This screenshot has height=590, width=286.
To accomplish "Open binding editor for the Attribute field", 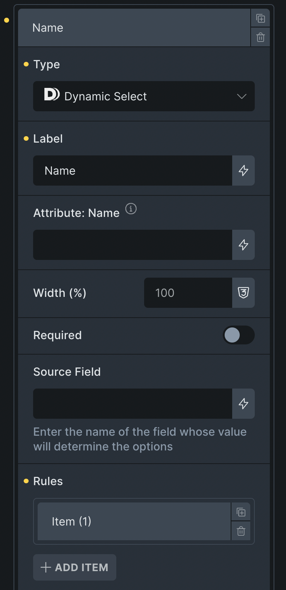I will click(243, 245).
